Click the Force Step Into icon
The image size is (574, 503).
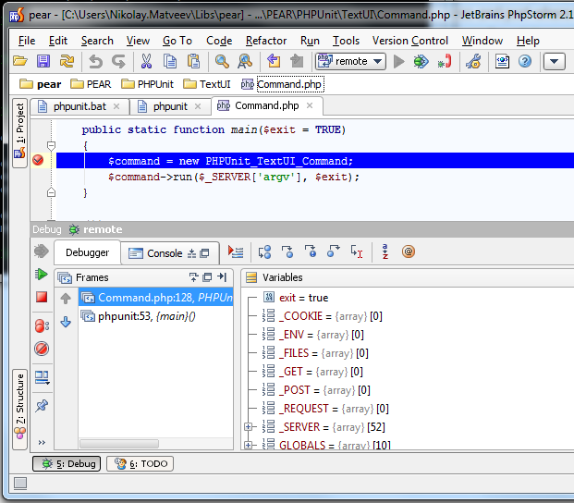pyautogui.click(x=311, y=251)
